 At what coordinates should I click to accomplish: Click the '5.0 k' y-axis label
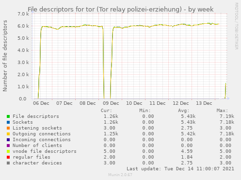pos(23,38)
